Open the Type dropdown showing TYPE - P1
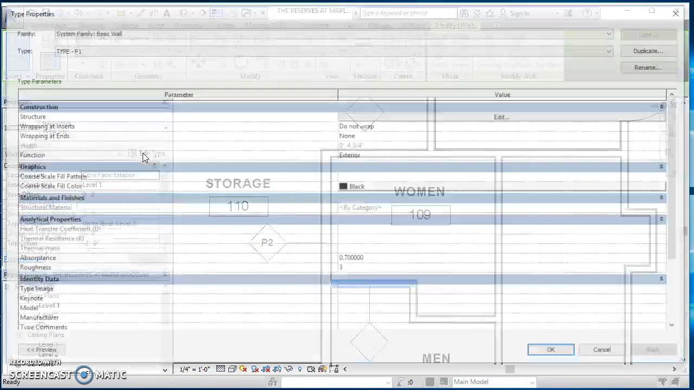This screenshot has width=694, height=390. point(608,51)
